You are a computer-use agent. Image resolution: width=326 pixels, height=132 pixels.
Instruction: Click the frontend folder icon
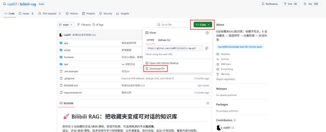[x=61, y=57]
